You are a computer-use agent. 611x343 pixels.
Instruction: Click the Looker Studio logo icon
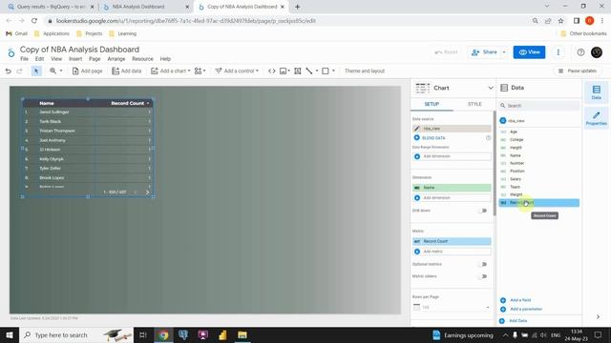tap(11, 52)
